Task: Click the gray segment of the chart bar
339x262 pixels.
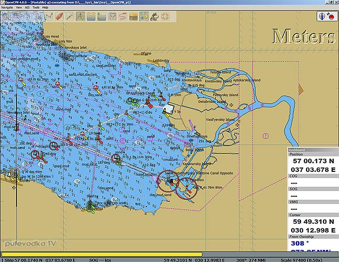Action: coord(270,254)
